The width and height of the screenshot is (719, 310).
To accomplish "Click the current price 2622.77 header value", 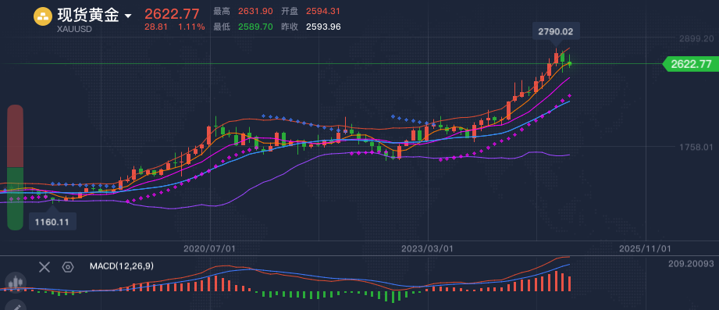I will (x=172, y=14).
